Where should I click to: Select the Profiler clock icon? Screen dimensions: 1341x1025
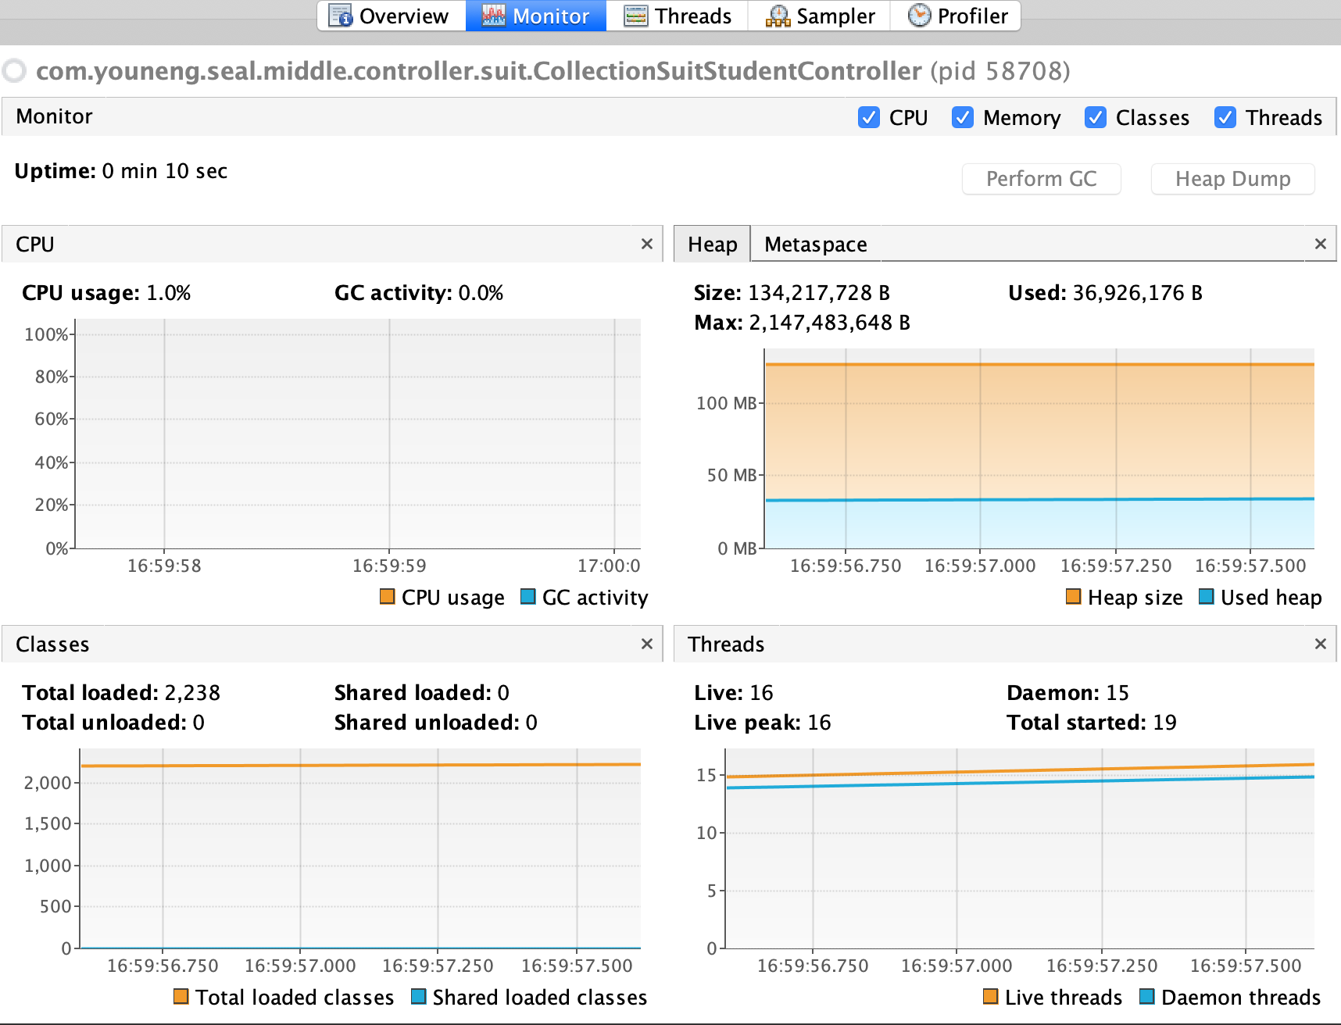920,16
